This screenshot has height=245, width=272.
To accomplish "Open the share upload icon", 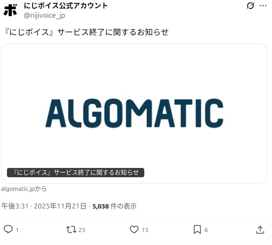I will pyautogui.click(x=260, y=230).
